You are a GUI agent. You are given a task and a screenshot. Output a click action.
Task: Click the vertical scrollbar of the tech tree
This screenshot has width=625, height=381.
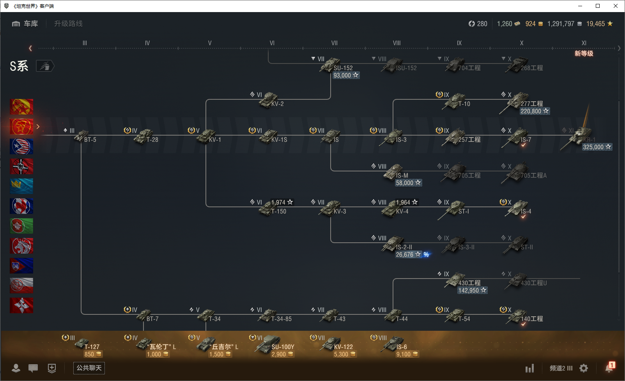[x=619, y=187]
